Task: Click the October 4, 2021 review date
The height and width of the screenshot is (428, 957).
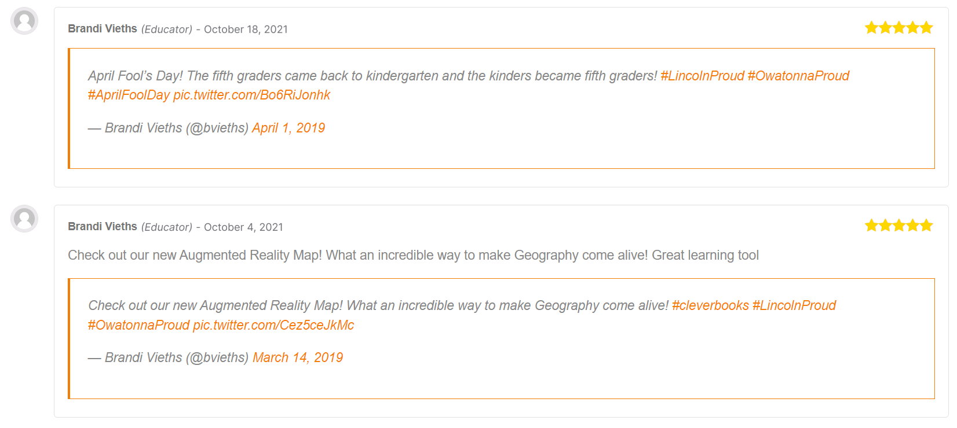Action: (x=243, y=227)
